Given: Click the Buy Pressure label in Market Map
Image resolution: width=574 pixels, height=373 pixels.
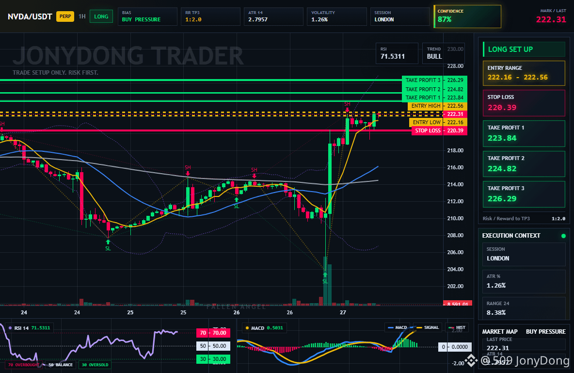Looking at the screenshot, I should coord(546,332).
